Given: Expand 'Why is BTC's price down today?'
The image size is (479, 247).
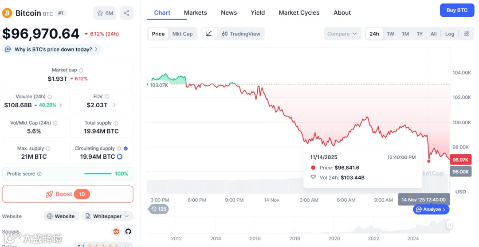Looking at the screenshot, I should tap(52, 49).
